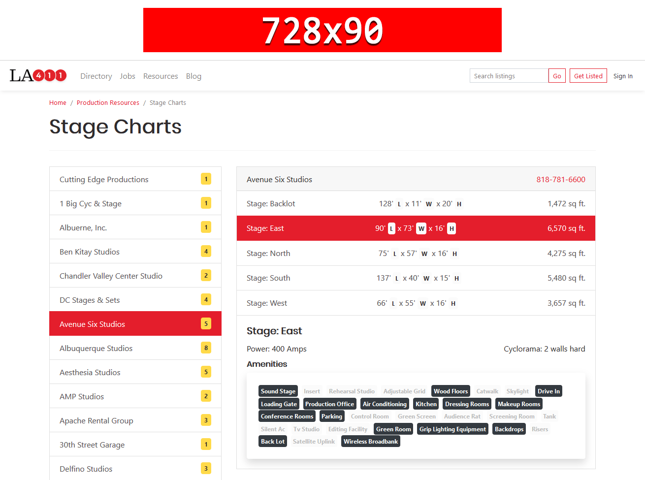The image size is (645, 480).
Task: Select the Stage: East row
Action: (x=416, y=228)
